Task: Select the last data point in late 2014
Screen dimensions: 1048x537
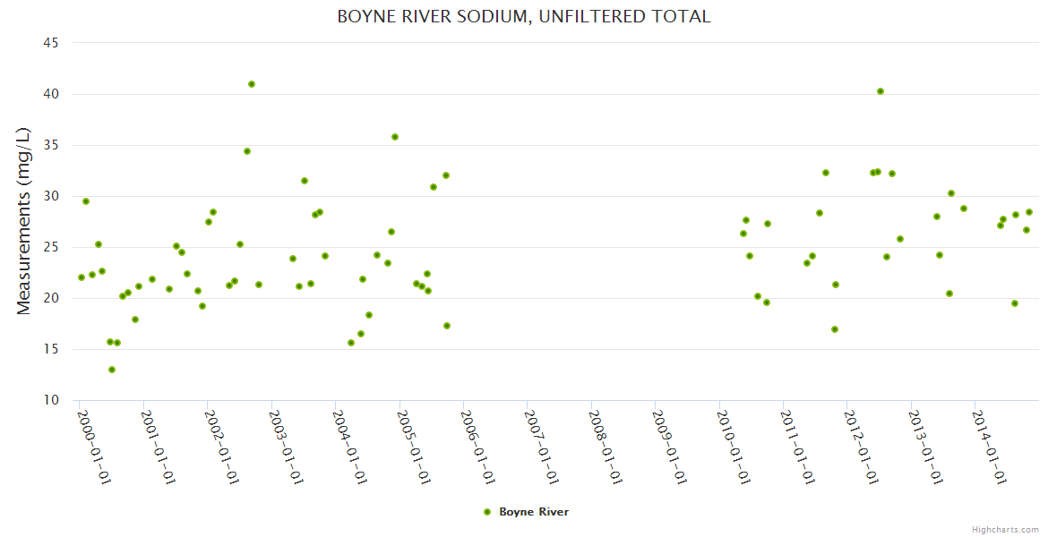Action: pos(1029,212)
